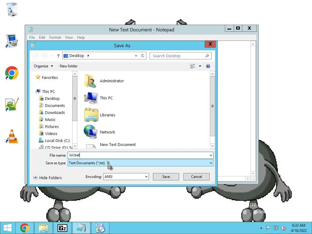Switch to Notepad in the taskbar
Screen dimensions: 312x234
(81, 228)
